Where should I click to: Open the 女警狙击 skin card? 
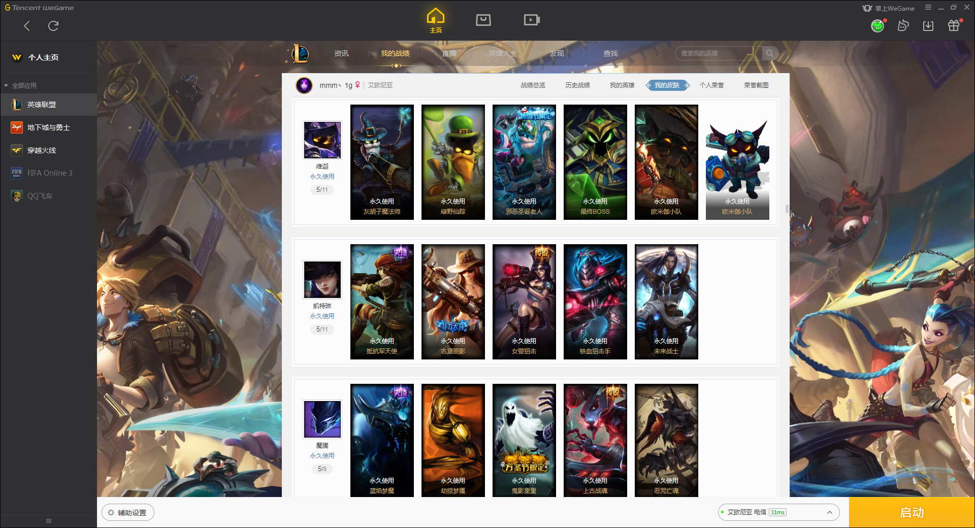524,302
